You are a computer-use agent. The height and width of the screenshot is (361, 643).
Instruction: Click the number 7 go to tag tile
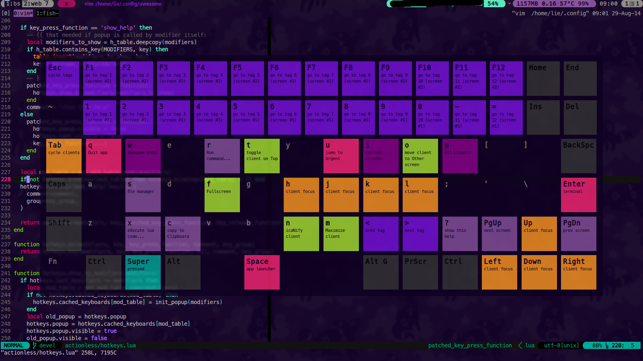pyautogui.click(x=321, y=118)
